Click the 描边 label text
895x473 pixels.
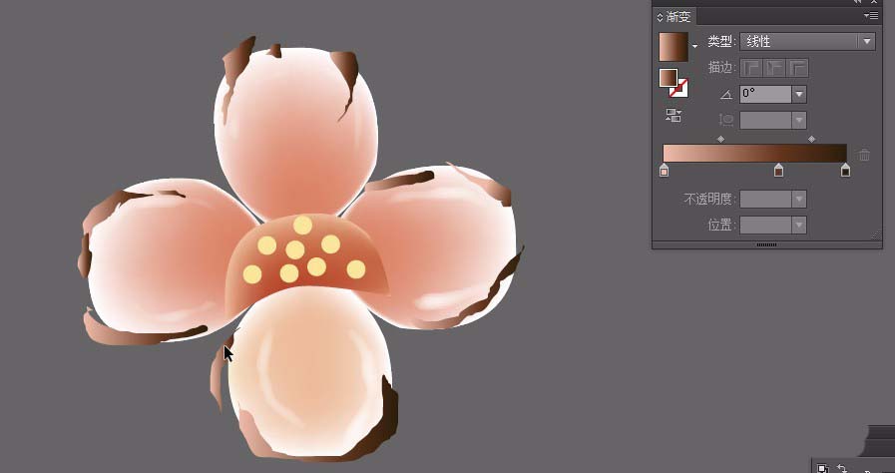pos(722,67)
